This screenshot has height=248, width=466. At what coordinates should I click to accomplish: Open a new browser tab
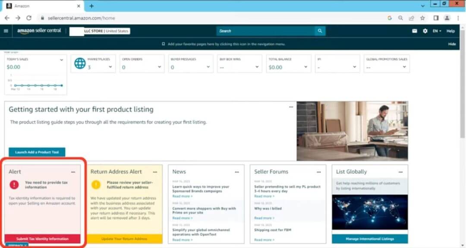[91, 6]
